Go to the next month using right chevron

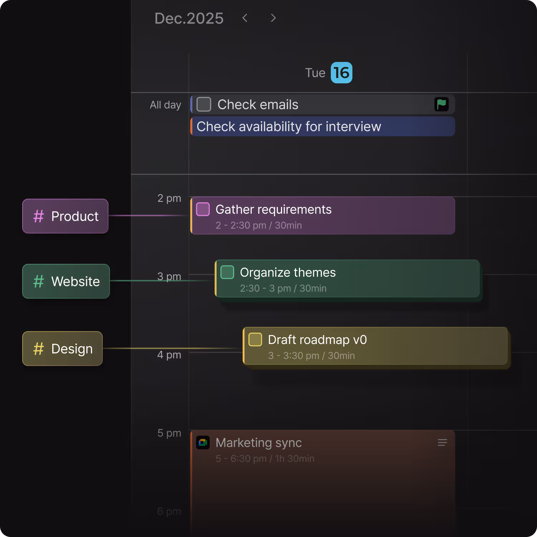[x=273, y=18]
